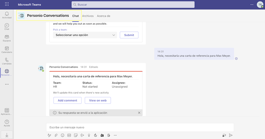Open the GIF picker
The height and width of the screenshot is (139, 265).
[69, 135]
